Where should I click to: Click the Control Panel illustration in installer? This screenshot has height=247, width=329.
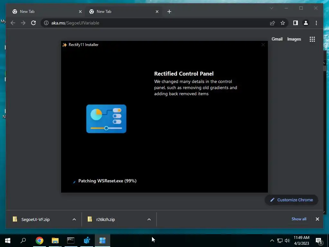[x=106, y=119]
